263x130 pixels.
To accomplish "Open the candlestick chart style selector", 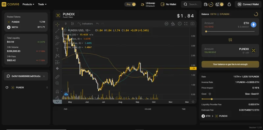I will (x=72, y=24).
